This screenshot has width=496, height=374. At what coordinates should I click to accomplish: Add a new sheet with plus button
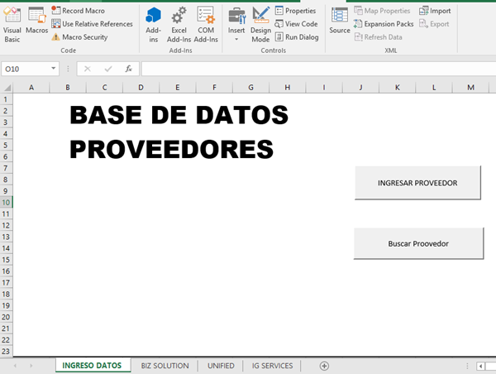[x=324, y=366]
